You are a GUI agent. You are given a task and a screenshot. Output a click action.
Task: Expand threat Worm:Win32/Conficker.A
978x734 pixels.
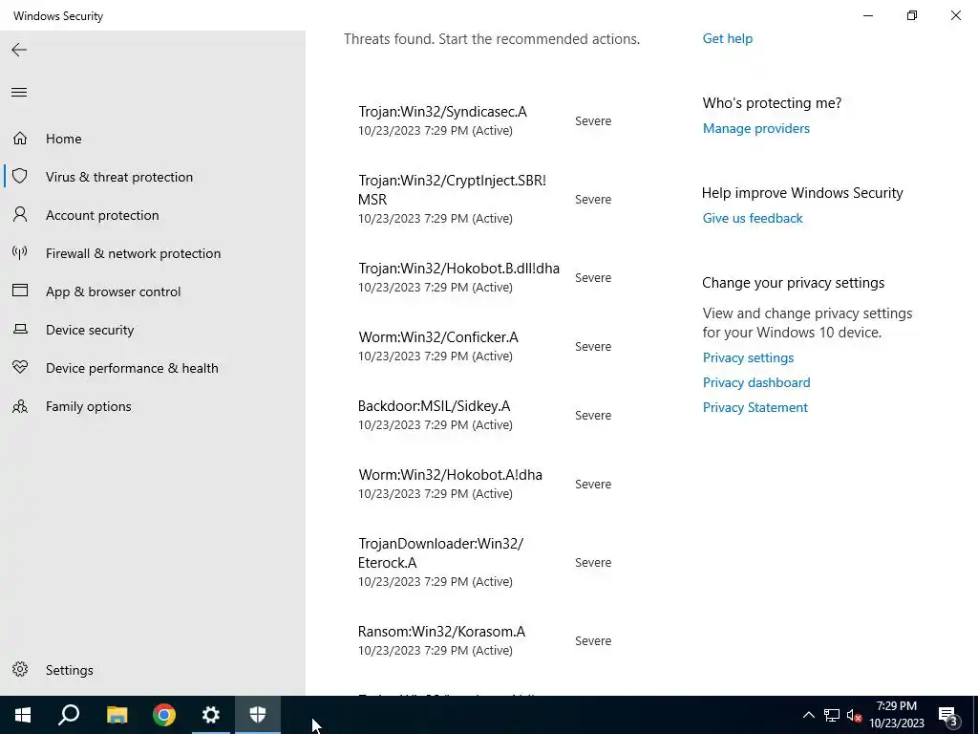click(484, 346)
